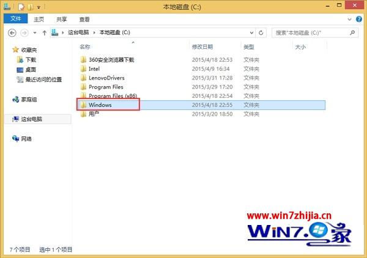This screenshot has width=367, height=258.
Task: Select the Program Files (x86) folder name
Action: click(113, 96)
